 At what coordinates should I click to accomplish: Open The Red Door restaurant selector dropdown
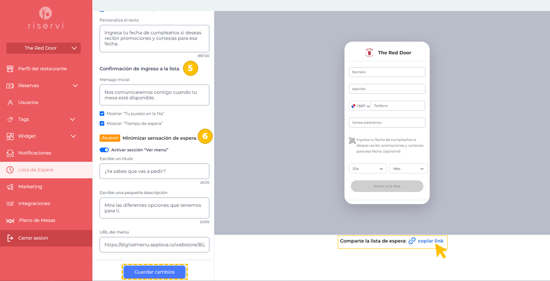coord(43,48)
